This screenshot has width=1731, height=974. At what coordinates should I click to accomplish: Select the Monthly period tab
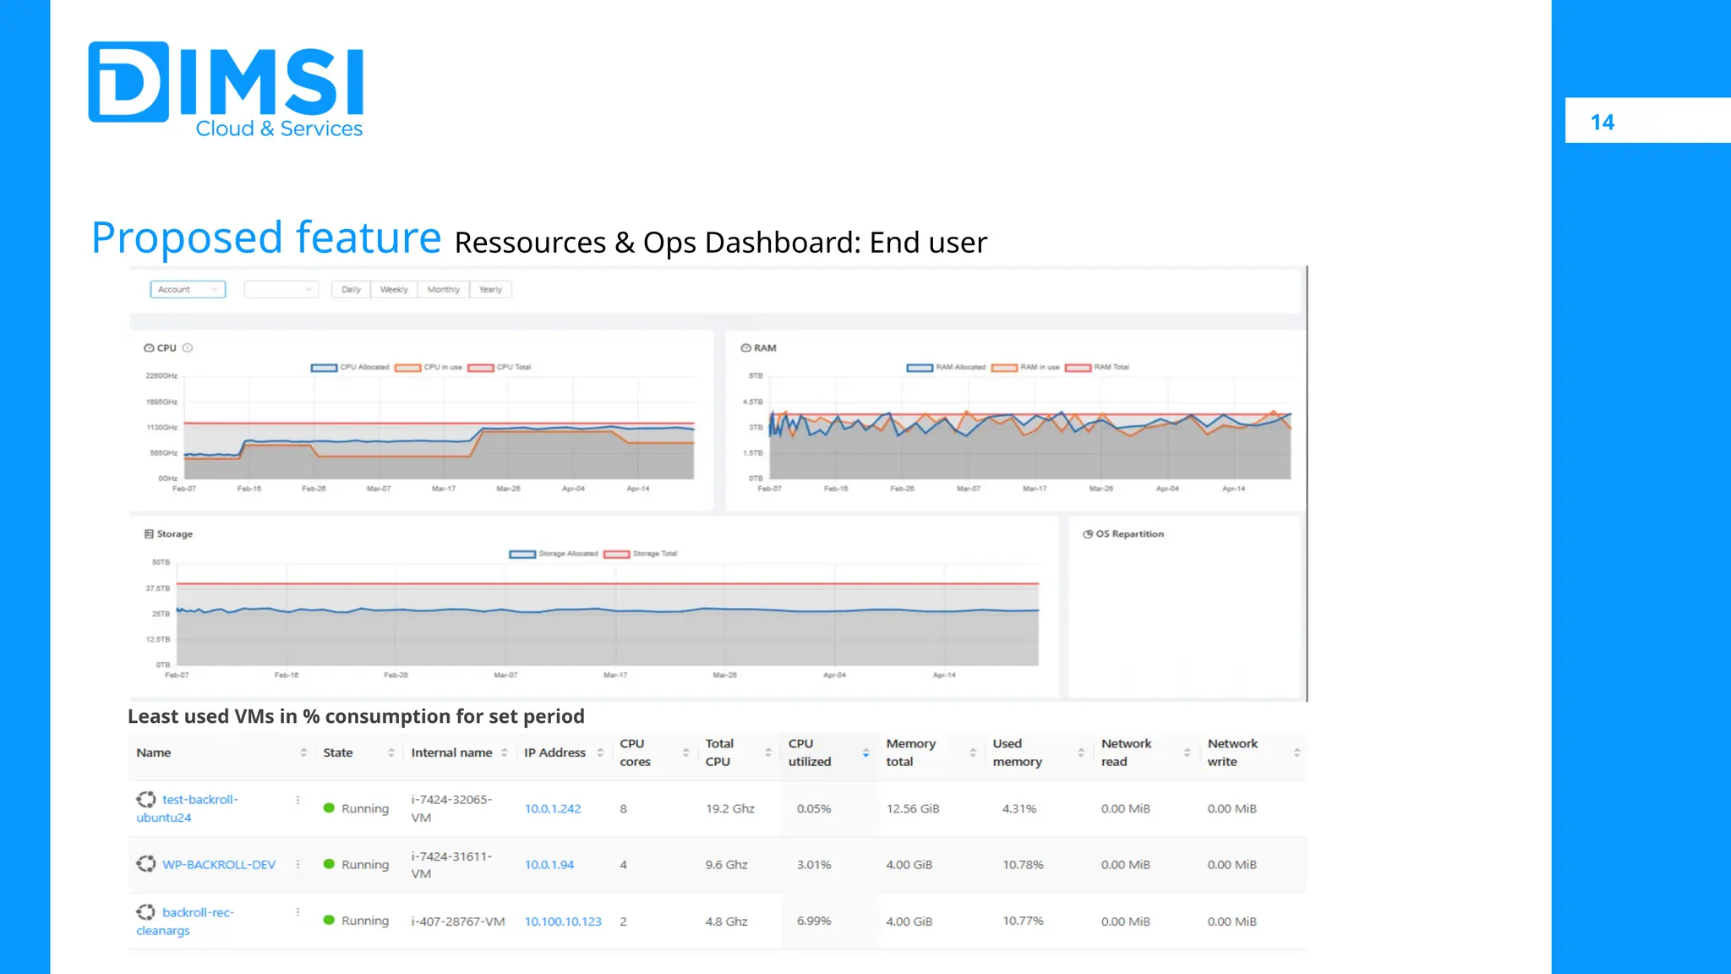tap(443, 289)
